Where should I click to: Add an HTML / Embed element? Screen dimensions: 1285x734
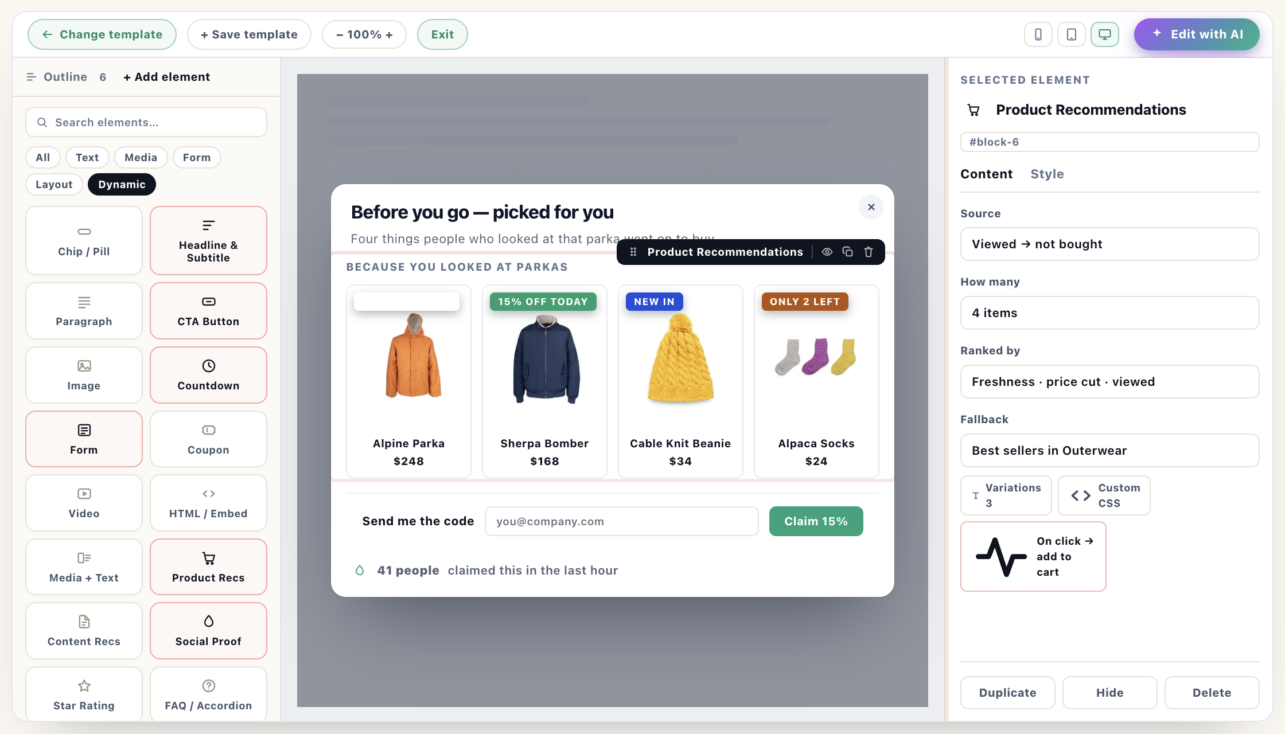(x=208, y=503)
